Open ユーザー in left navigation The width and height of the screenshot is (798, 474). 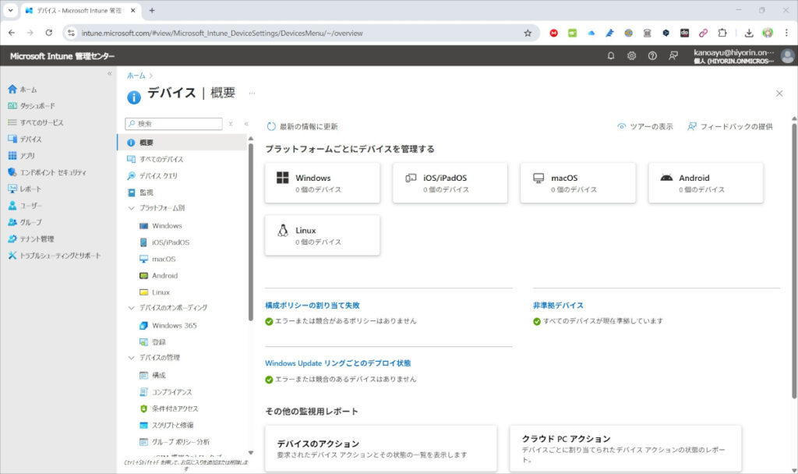point(25,206)
